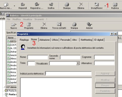This screenshot has width=122, height=97.
Task: Switch to the Personale tab
Action: [65, 40]
